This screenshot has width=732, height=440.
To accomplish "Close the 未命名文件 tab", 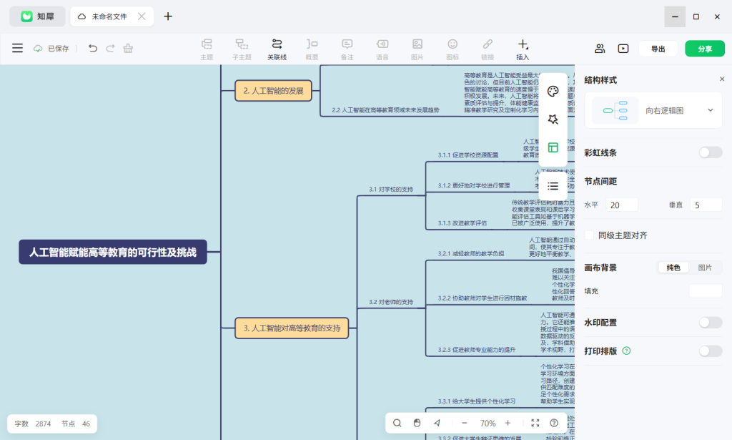I will point(142,16).
